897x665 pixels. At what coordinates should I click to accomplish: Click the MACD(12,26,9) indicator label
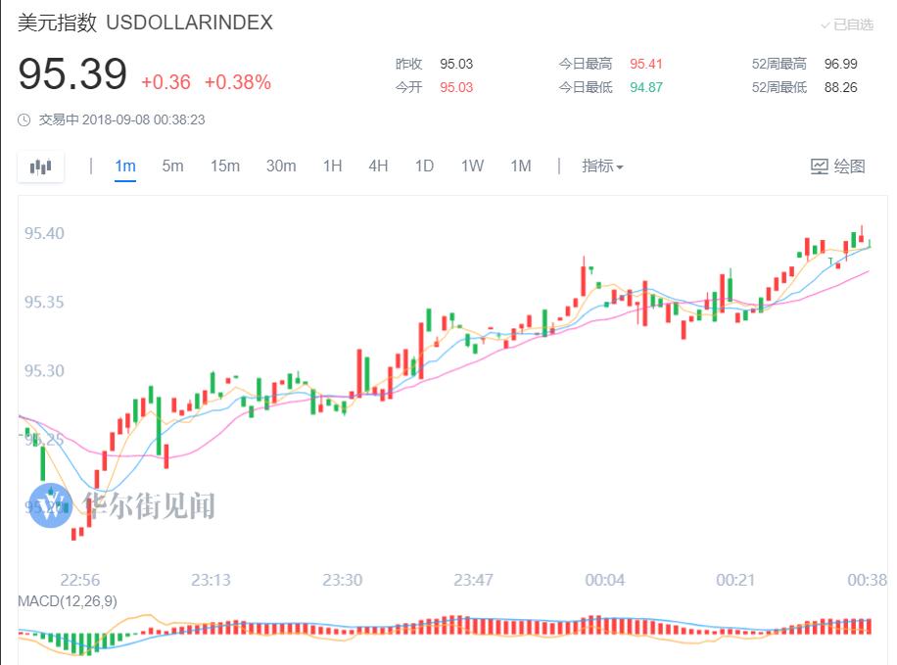tap(68, 601)
